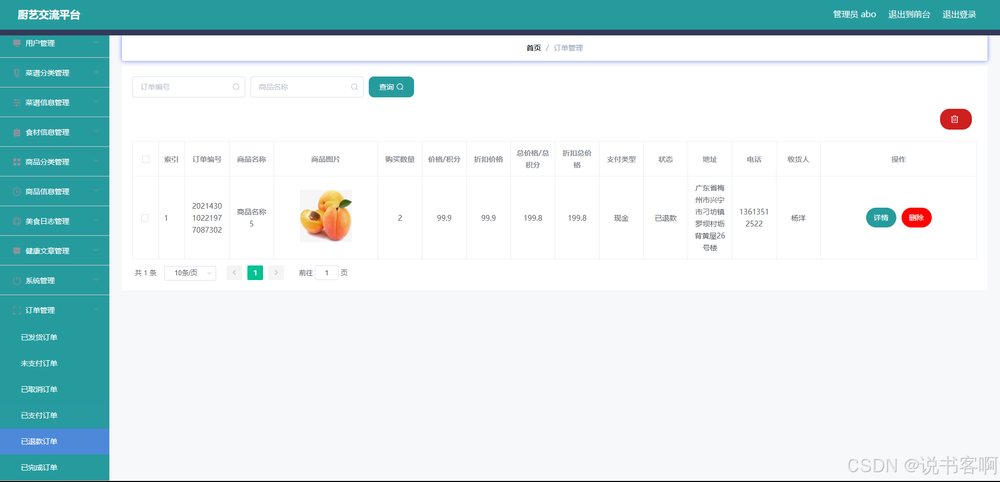Click the 详情 button for the order

coord(880,218)
